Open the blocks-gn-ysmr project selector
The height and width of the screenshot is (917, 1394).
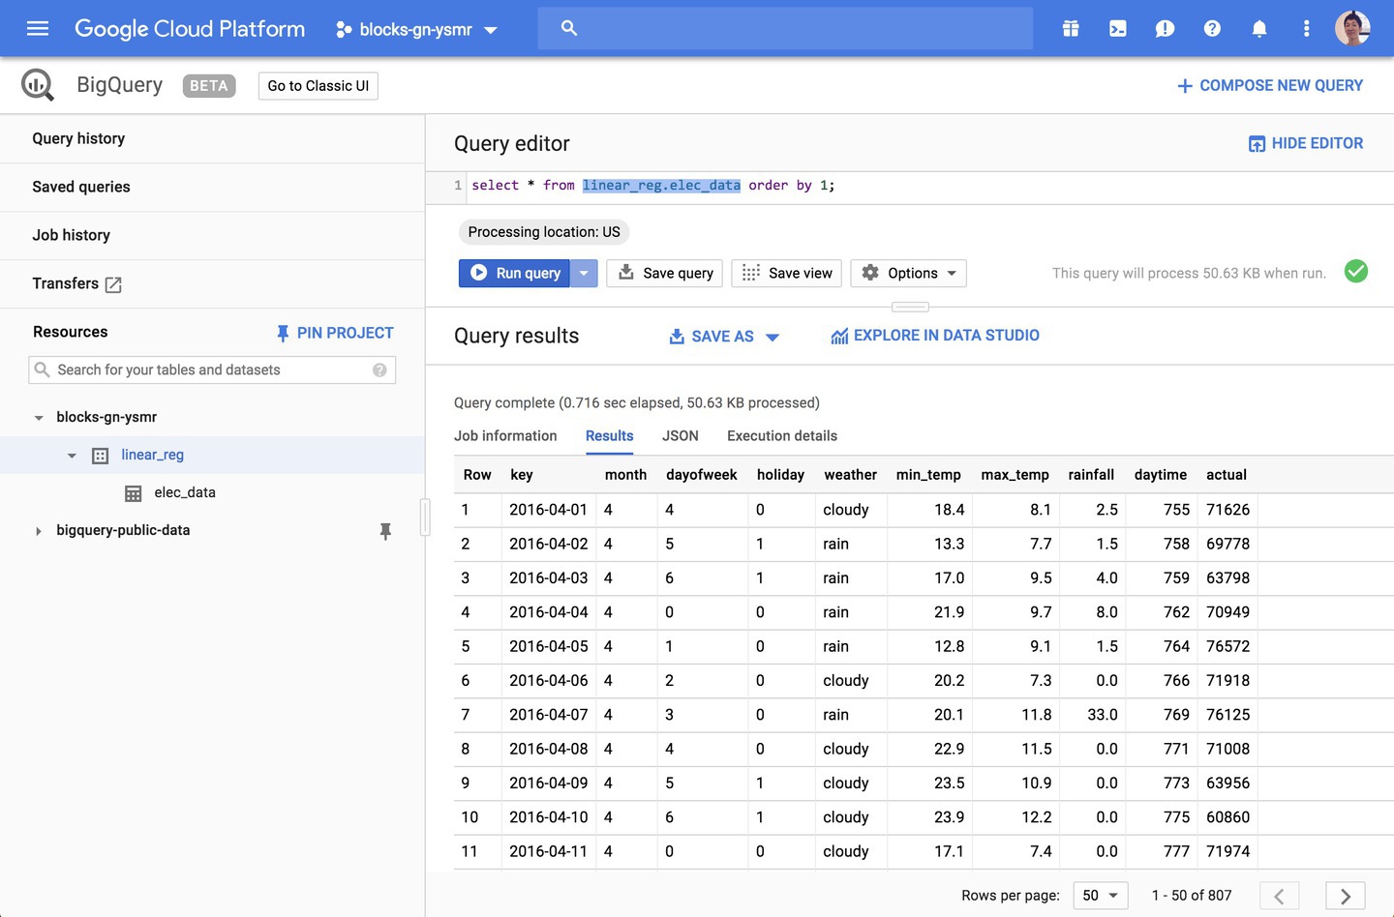(x=416, y=30)
